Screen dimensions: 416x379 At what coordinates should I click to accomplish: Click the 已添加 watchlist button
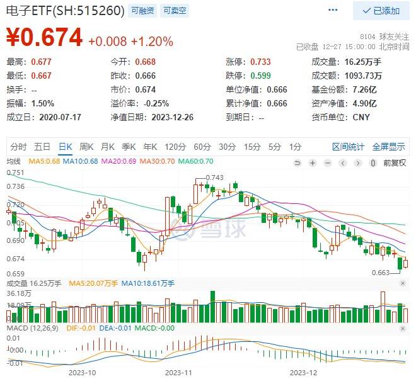click(381, 11)
